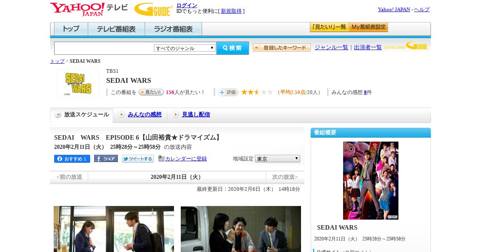Expand the すべてのジャンル genre dropdown
The image size is (481, 252).
point(185,48)
